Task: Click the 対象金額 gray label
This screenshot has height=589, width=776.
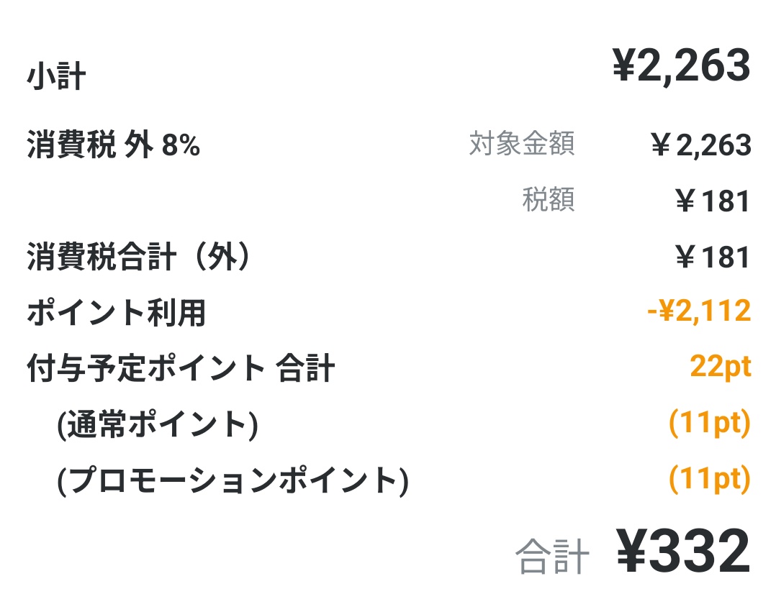Action: point(522,145)
